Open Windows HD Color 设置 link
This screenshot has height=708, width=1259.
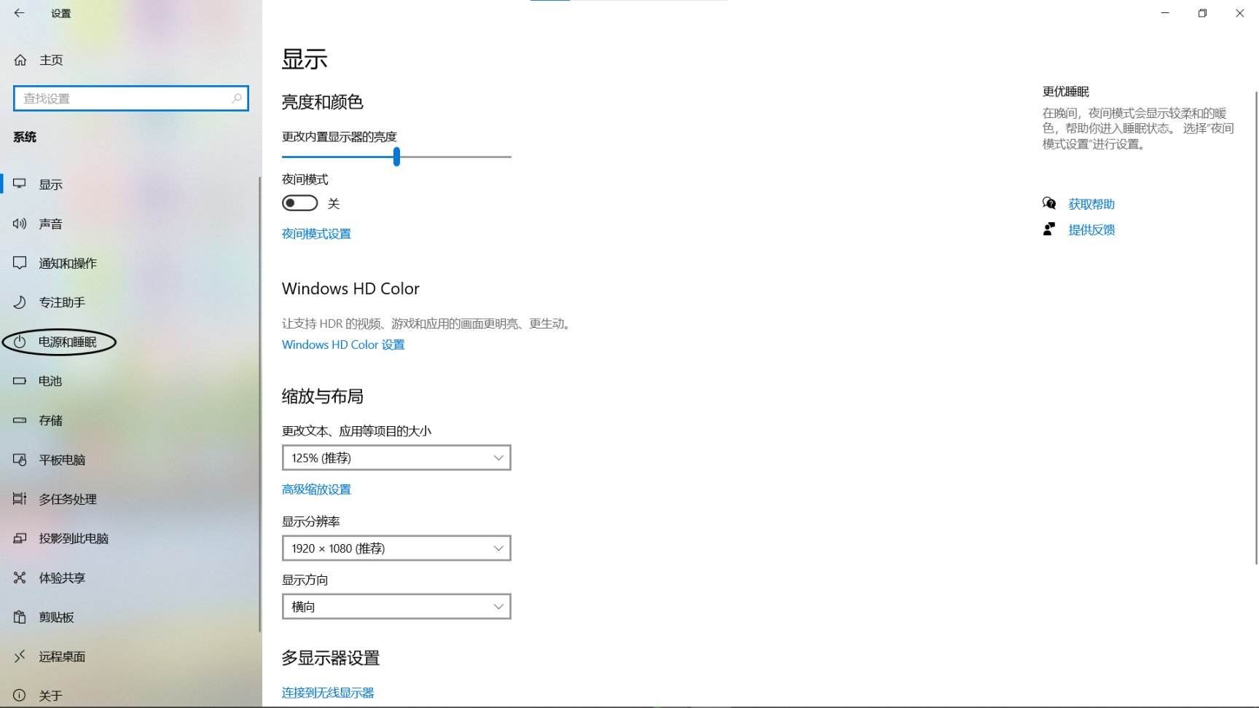pos(343,345)
